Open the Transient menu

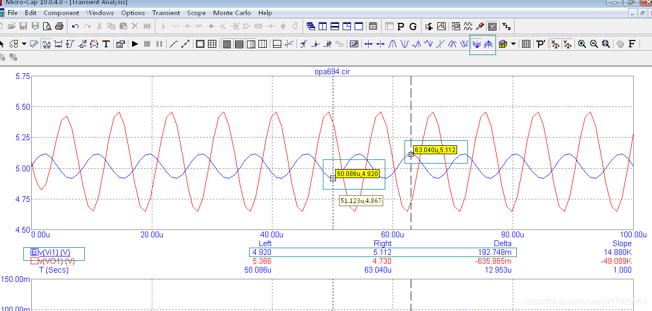click(x=166, y=12)
